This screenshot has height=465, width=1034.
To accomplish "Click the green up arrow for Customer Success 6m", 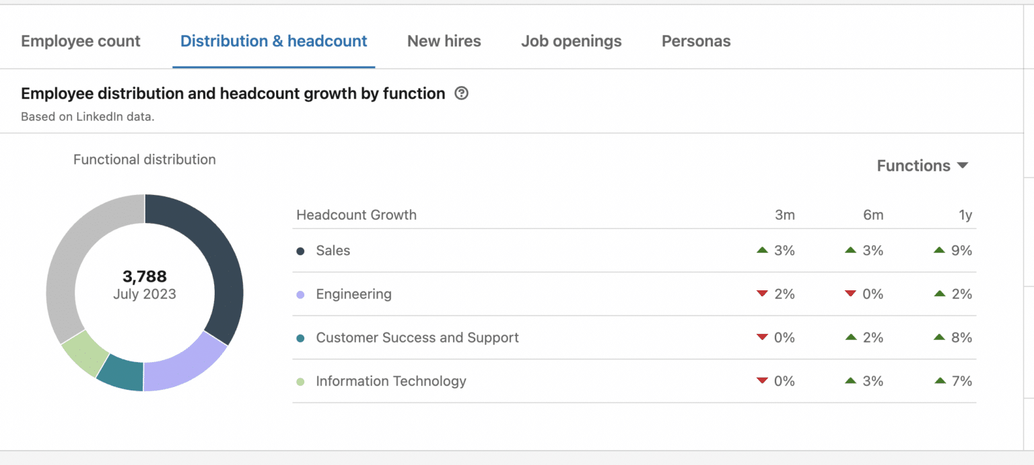I will point(850,337).
